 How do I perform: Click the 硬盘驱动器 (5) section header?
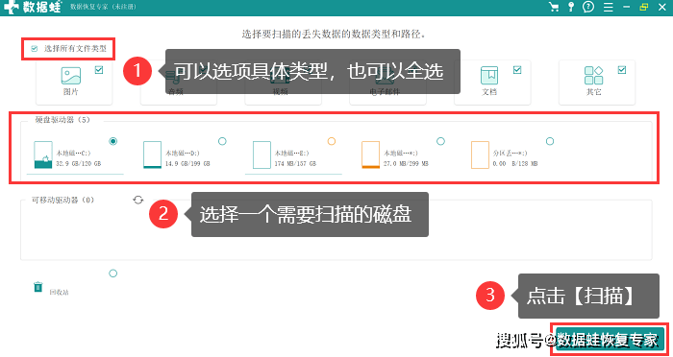(62, 120)
